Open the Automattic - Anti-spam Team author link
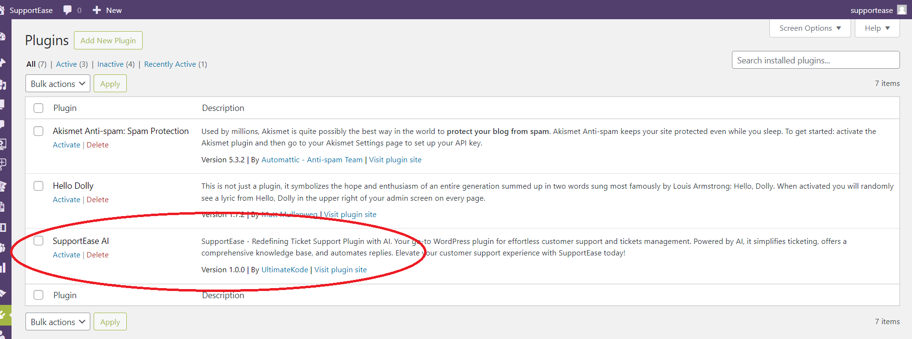 tap(312, 160)
